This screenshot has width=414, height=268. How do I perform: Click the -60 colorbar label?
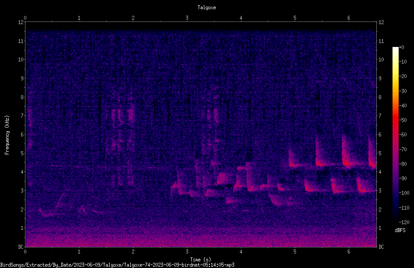403,135
